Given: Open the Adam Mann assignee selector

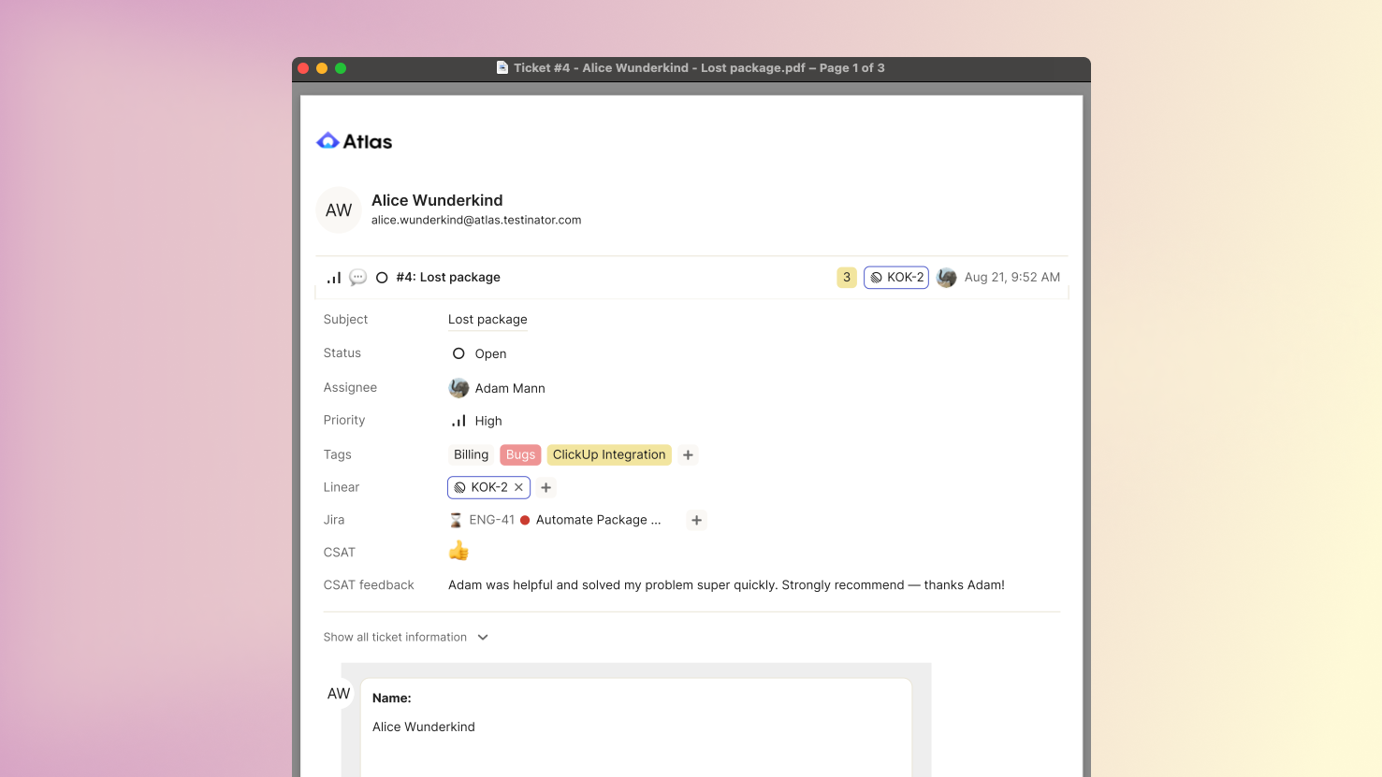Looking at the screenshot, I should point(497,388).
